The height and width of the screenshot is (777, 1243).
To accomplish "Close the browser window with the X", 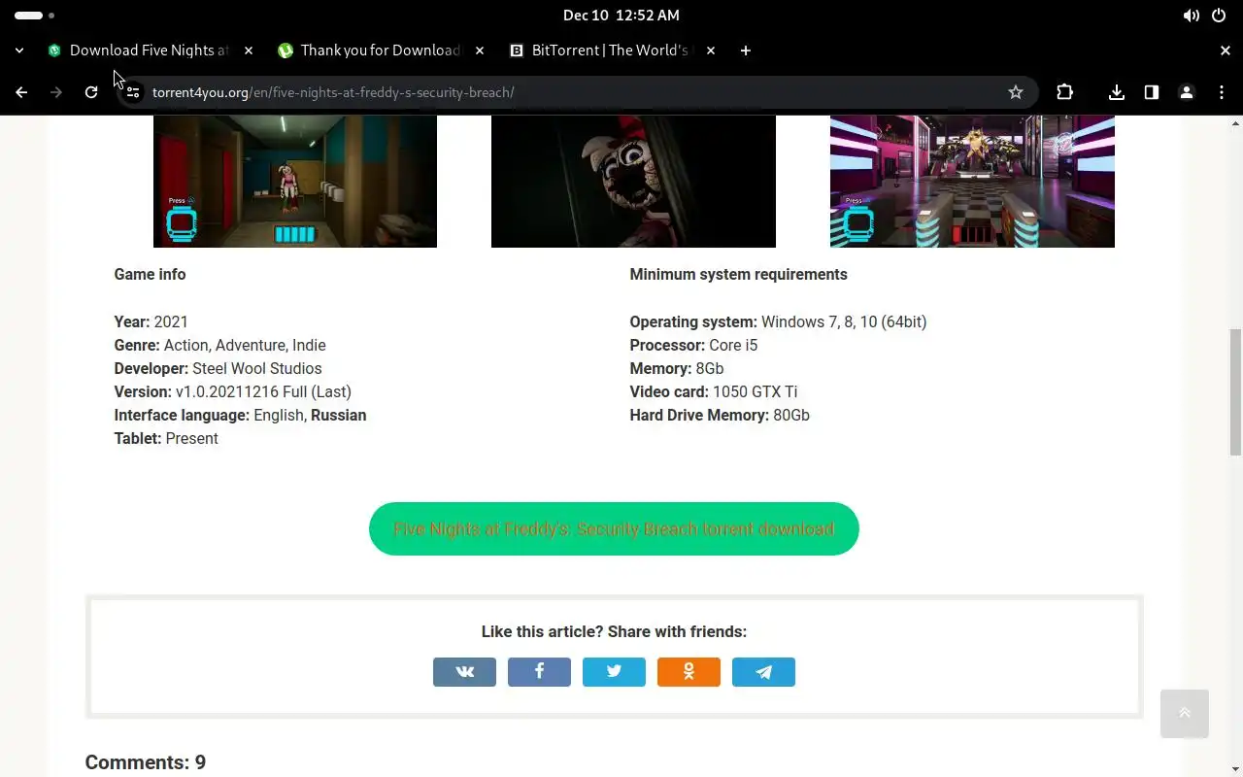I will pyautogui.click(x=1226, y=51).
